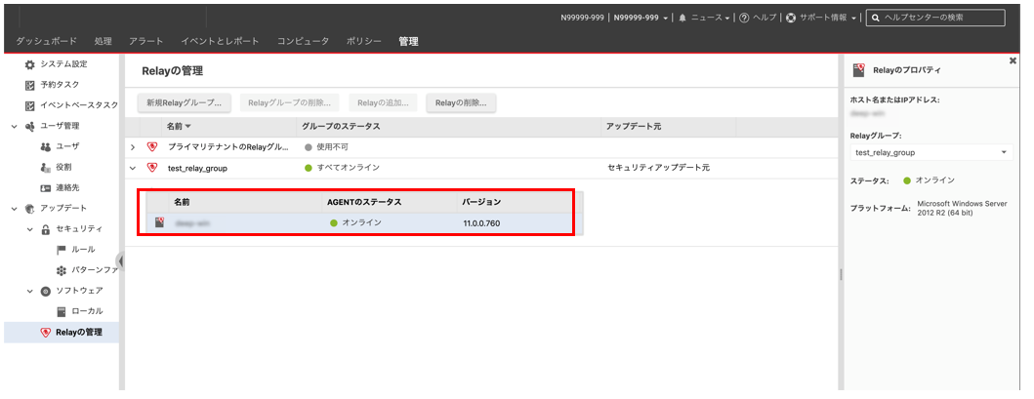This screenshot has height=399, width=1034.
Task: Click the ルール flag icon under セキュリティ
Action: click(61, 250)
